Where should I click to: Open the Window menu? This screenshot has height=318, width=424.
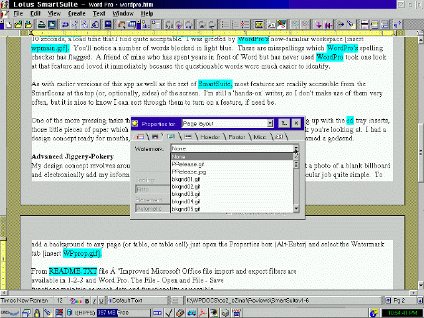point(123,13)
